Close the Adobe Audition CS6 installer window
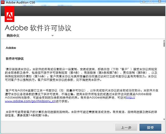The height and width of the screenshot is (134, 166). [160, 2]
